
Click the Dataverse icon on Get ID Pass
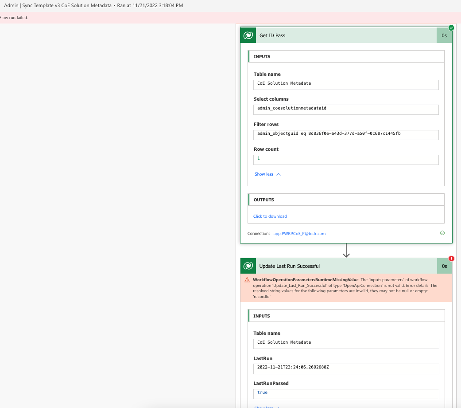pyautogui.click(x=248, y=35)
